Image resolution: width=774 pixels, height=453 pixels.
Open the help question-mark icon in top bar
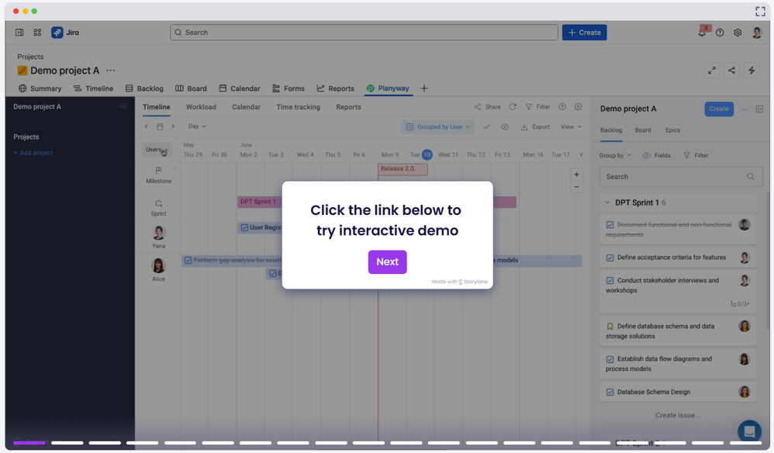coord(720,33)
